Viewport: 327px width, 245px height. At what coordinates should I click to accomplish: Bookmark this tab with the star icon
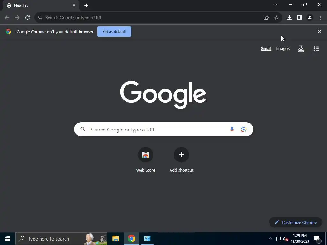[x=277, y=18]
